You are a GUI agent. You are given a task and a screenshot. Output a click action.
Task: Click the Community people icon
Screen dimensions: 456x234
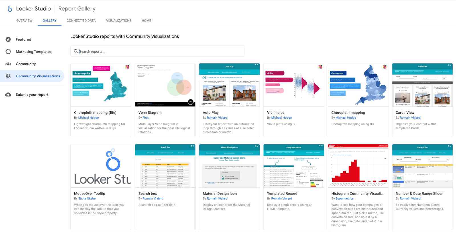8,64
